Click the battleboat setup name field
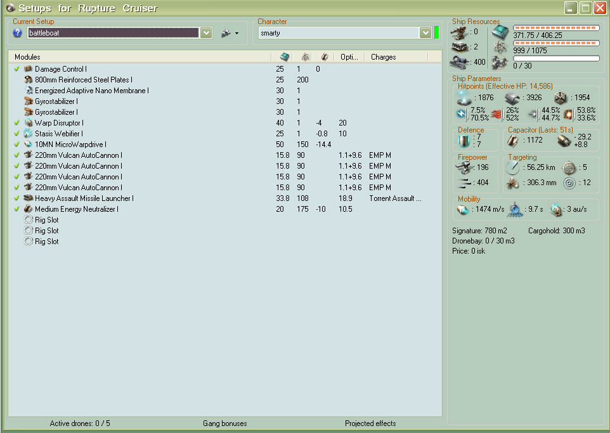The height and width of the screenshot is (433, 610). pos(113,33)
